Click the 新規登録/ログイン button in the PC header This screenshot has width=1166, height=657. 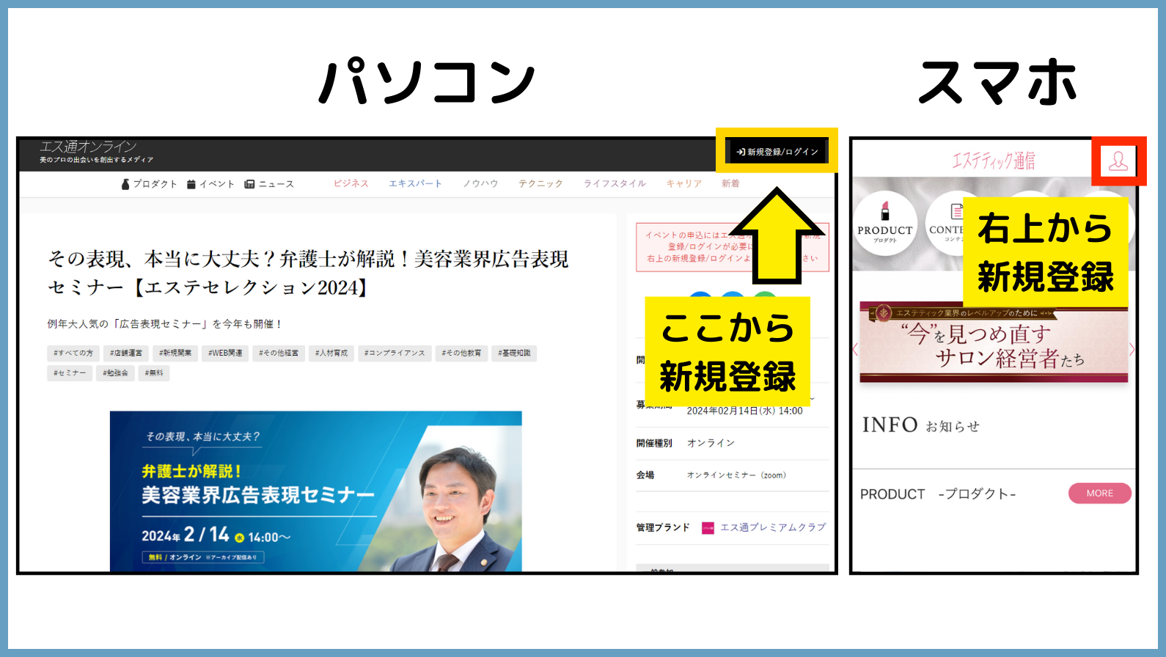[777, 152]
